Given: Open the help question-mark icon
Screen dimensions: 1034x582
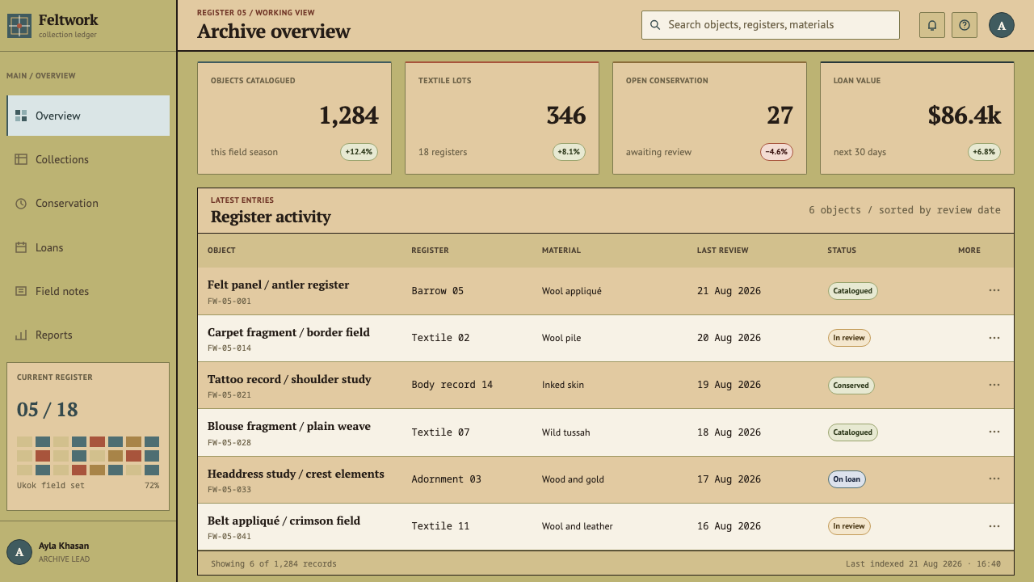Looking at the screenshot, I should click(965, 25).
